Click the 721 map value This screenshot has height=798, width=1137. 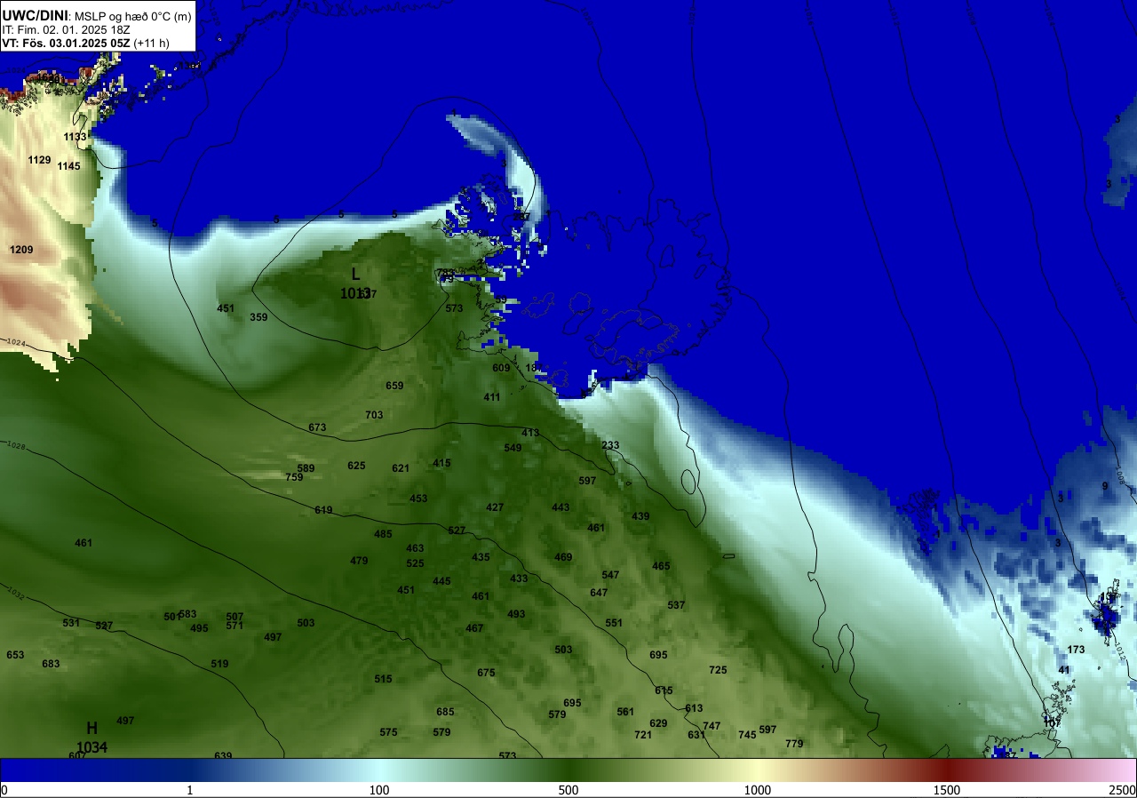[643, 735]
